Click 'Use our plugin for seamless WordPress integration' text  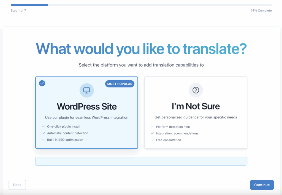click(87, 117)
